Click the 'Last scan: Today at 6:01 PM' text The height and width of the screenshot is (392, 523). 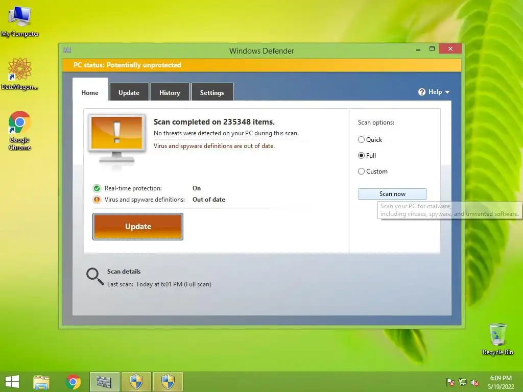159,284
